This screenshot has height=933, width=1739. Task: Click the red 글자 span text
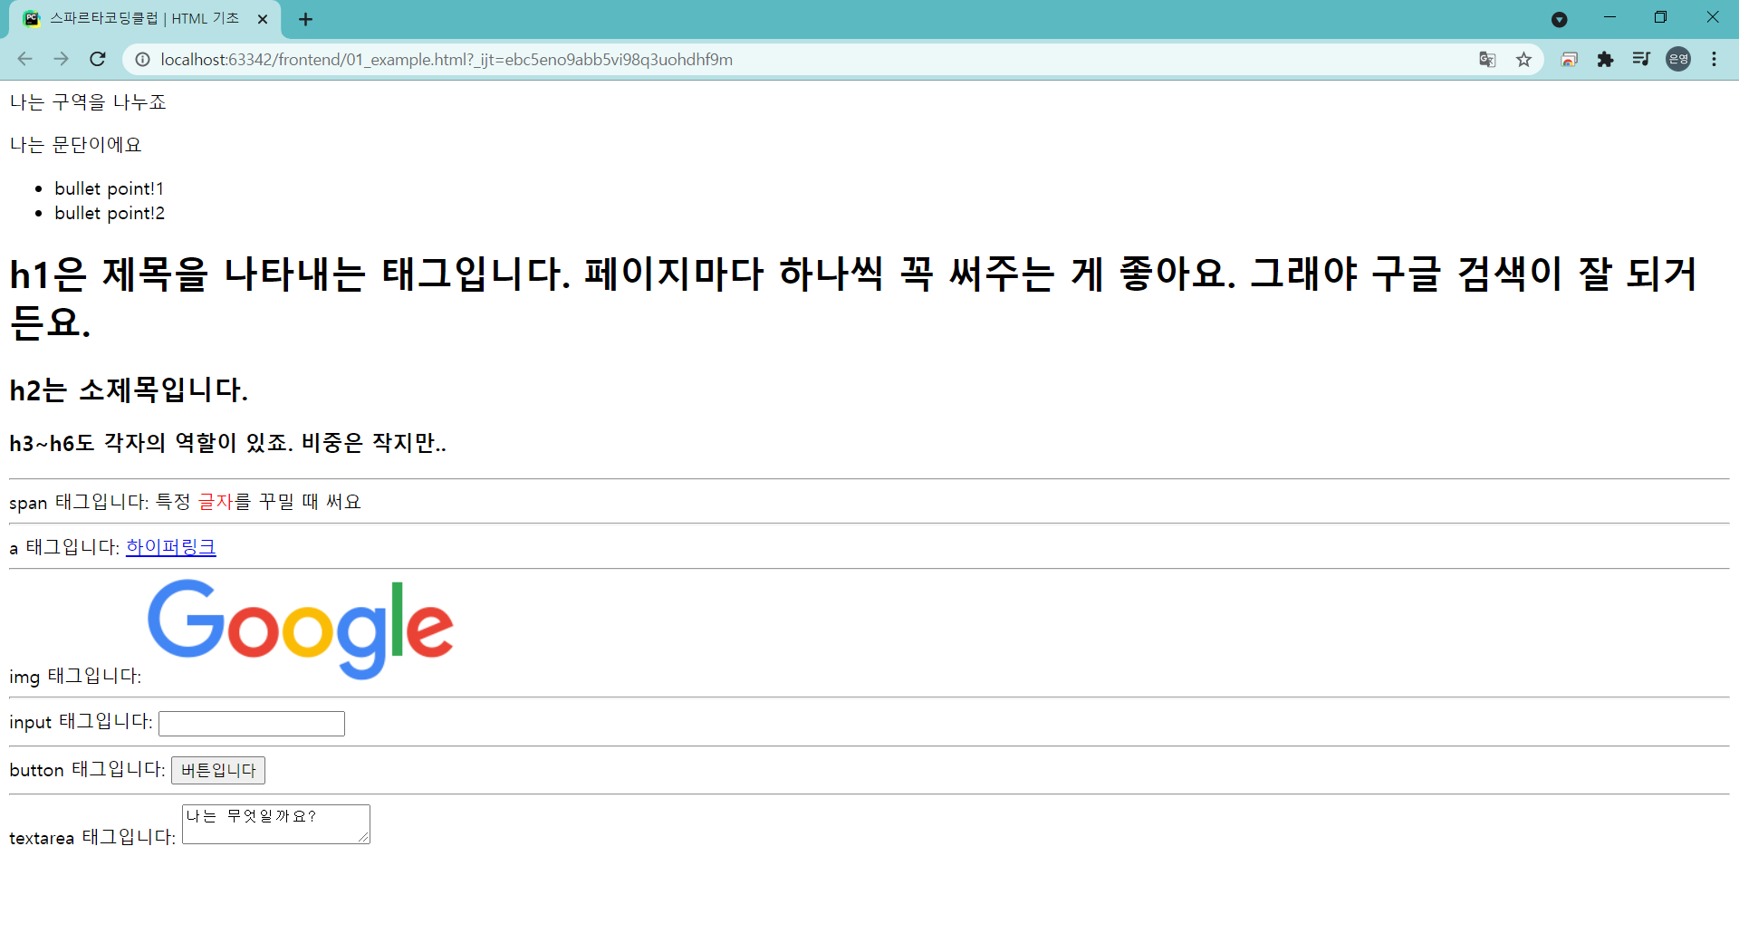click(216, 502)
